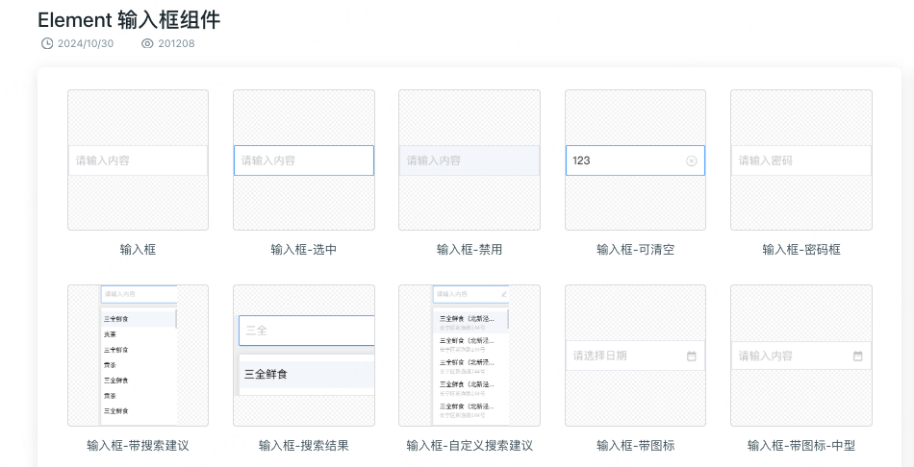The width and height of the screenshot is (914, 467).
Task: Open the 输入框-禁用 thumbnail preview
Action: click(x=470, y=160)
